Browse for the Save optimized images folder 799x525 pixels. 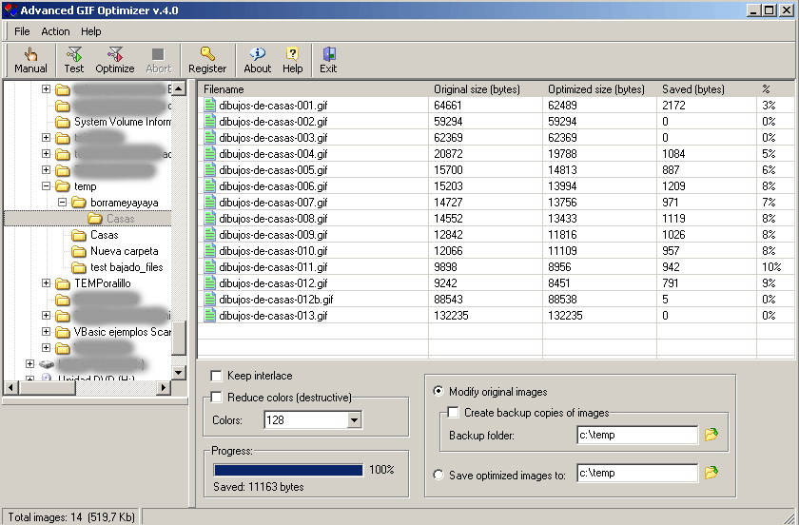711,473
